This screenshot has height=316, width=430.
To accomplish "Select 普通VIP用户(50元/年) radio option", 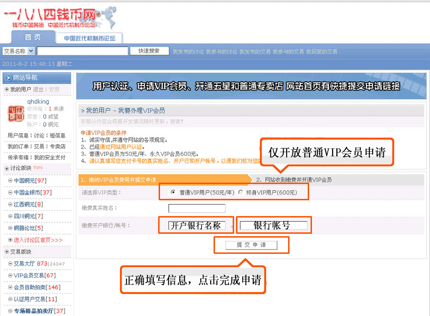I will click(x=173, y=192).
